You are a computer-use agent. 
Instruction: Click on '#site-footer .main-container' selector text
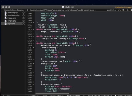pos(56,45)
